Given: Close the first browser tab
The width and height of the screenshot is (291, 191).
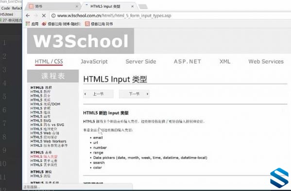Looking at the screenshot, I should 77,6.
